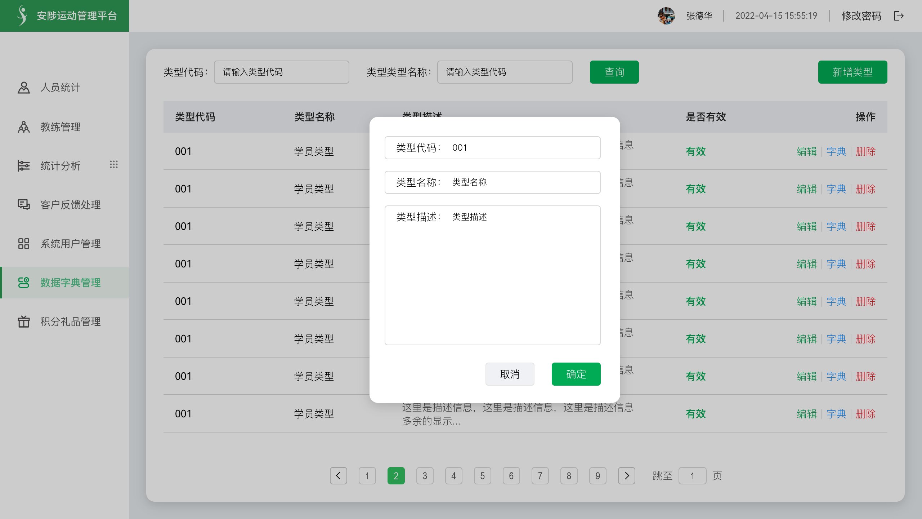Screen dimensions: 922x519
Task: Go to previous page arrow
Action: coord(338,476)
